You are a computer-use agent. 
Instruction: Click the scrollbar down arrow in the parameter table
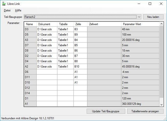point(161,105)
